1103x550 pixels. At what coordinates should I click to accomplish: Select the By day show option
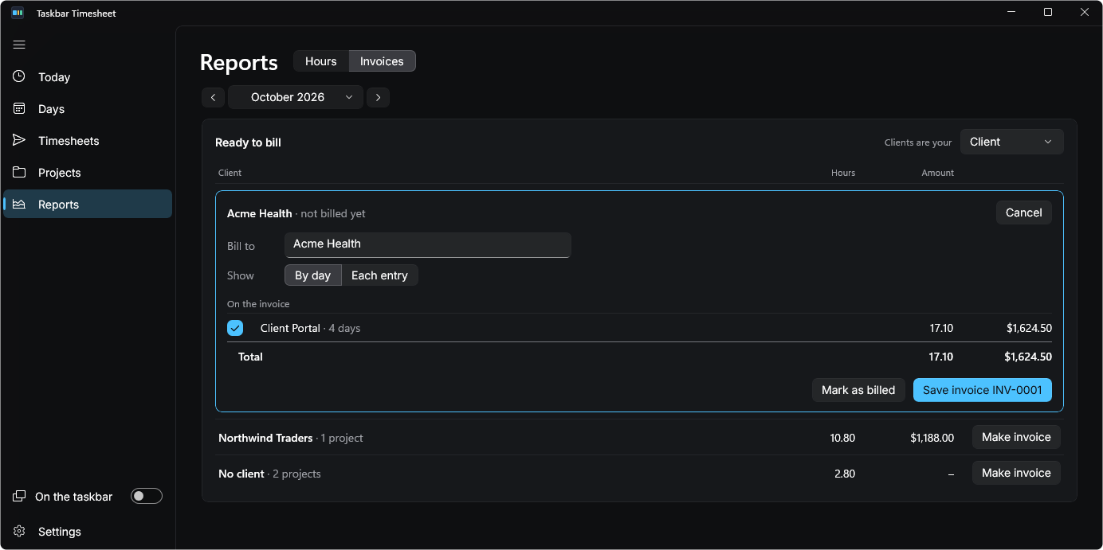click(x=312, y=275)
